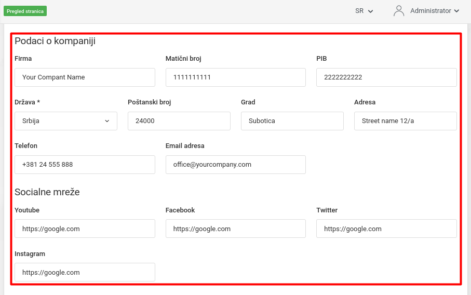471x295 pixels.
Task: Click the Email adresa field
Action: coord(235,165)
